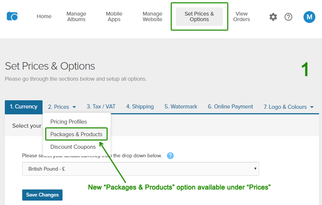Click the blue currency help tooltip icon
The height and width of the screenshot is (205, 322).
pos(170,155)
